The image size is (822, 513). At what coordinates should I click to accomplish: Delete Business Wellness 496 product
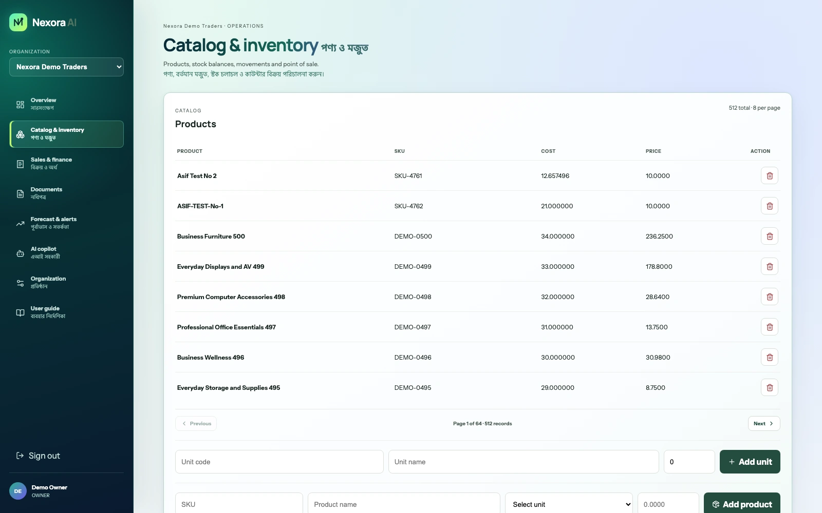point(769,357)
